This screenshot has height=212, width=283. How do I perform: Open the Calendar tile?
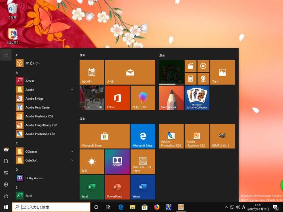click(x=92, y=72)
